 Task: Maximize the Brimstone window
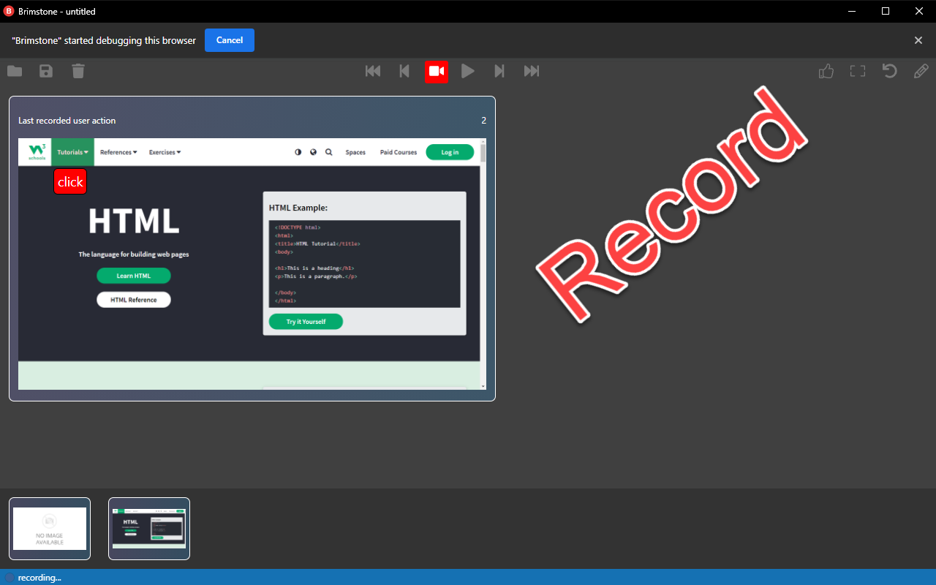[x=886, y=11]
